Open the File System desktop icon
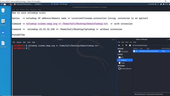Viewport: 170px width, 96px height. pyautogui.click(x=3, y=22)
